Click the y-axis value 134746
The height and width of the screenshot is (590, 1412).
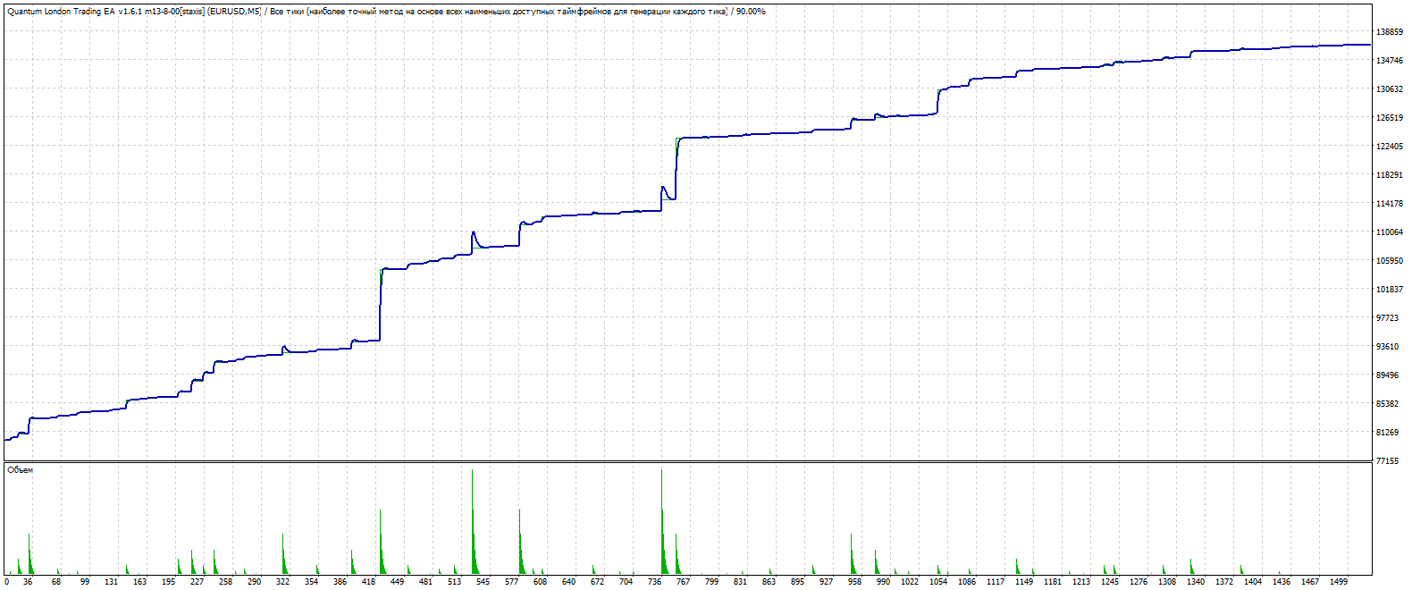pos(1390,61)
